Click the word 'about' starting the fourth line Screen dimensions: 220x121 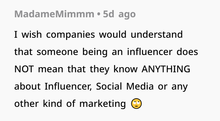tap(28, 86)
